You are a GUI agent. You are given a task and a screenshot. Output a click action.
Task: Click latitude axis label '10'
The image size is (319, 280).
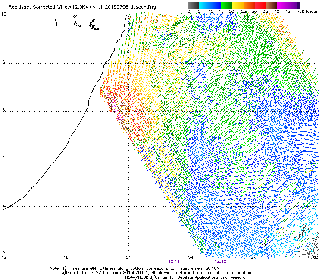3,14
